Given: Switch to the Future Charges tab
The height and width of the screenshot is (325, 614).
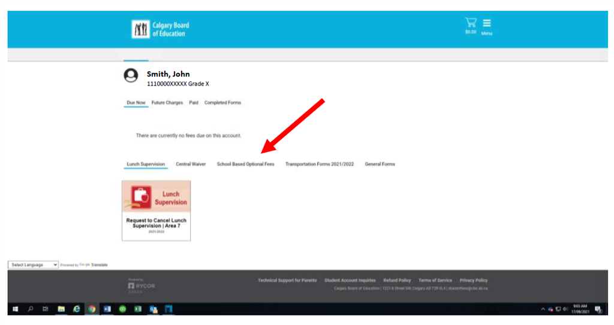Looking at the screenshot, I should pos(167,103).
